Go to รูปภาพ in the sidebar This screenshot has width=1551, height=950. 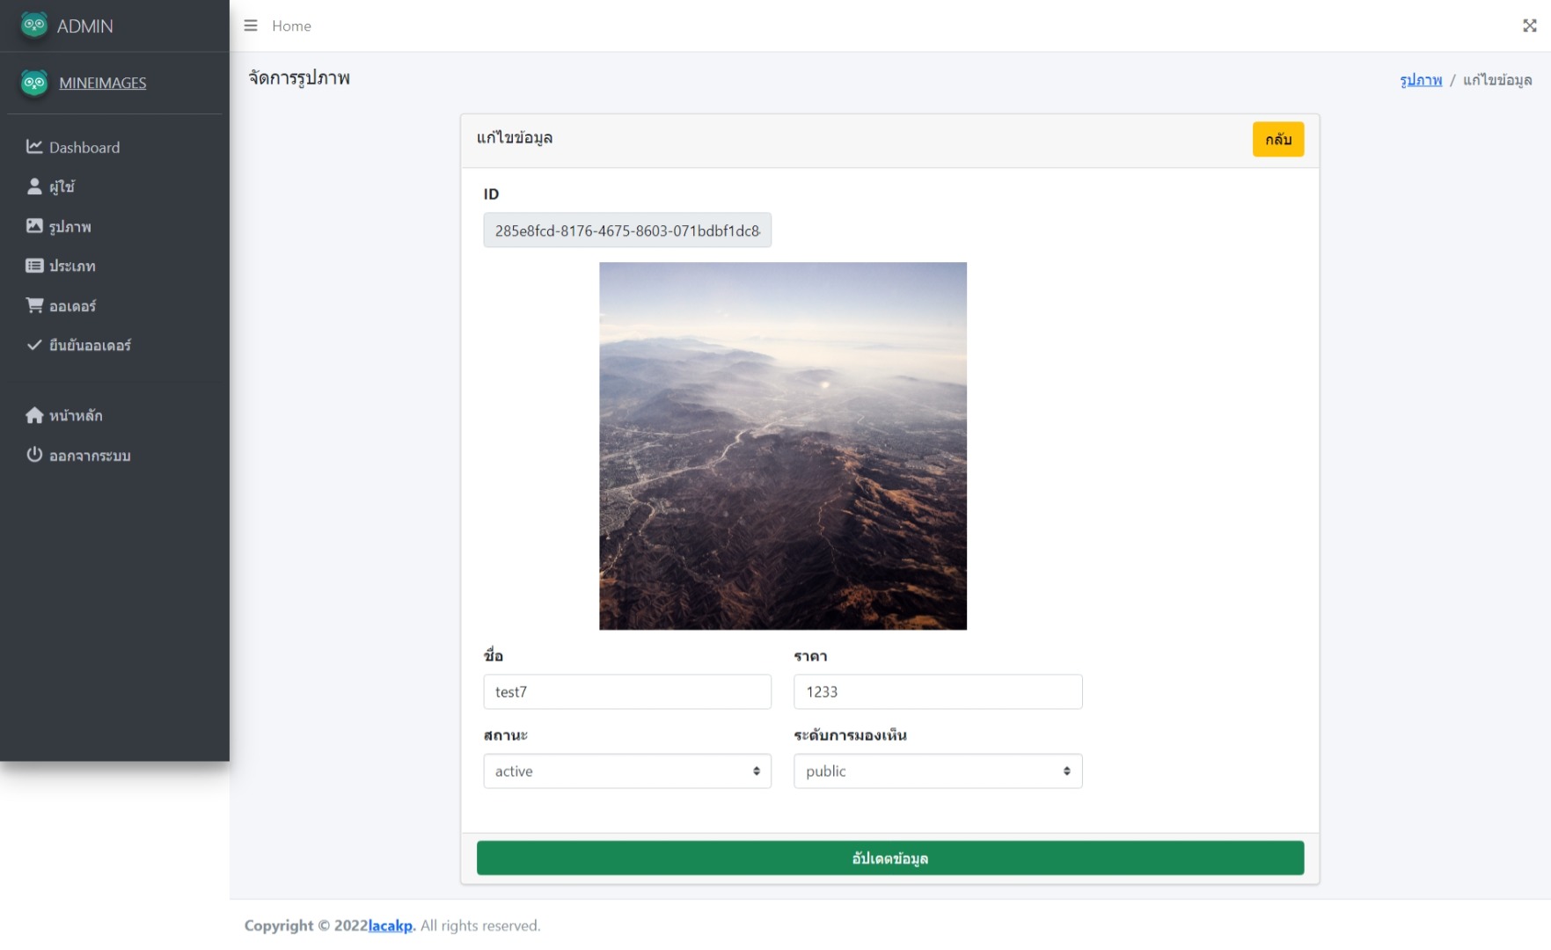[x=114, y=226]
